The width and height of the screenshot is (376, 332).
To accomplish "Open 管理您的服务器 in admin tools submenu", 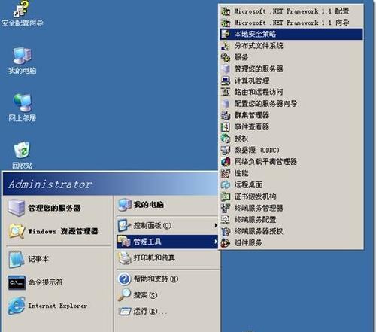I will 291,69.
